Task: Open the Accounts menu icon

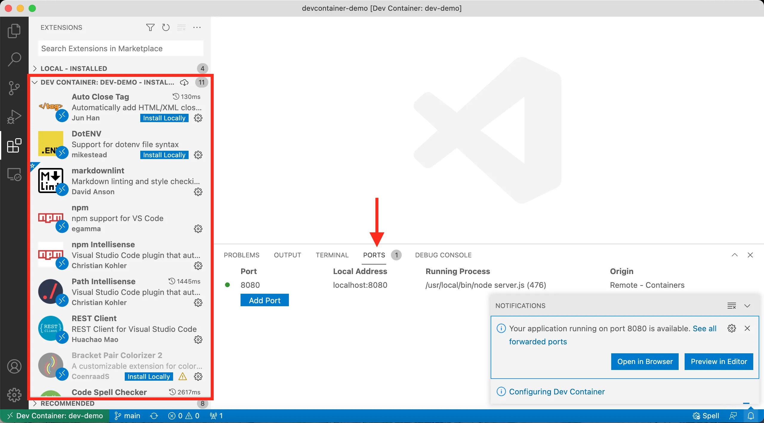Action: 14,366
